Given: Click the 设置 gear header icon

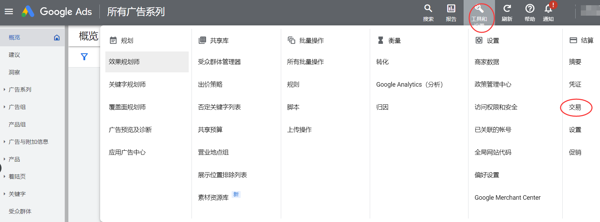Looking at the screenshot, I should [479, 40].
